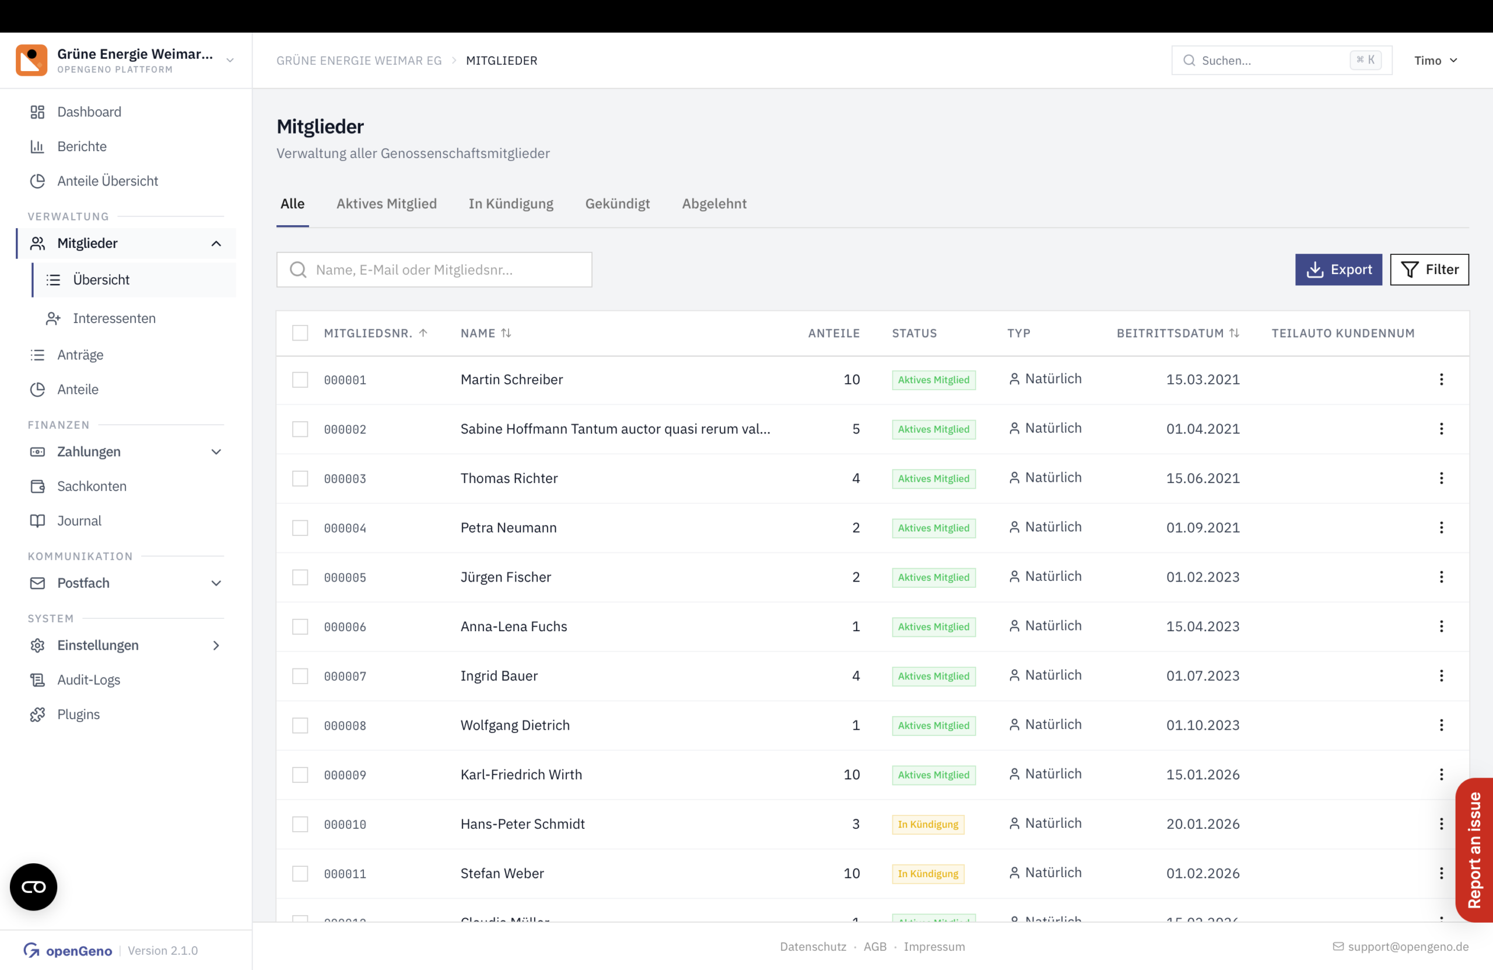Open Berichte bar chart icon
The image size is (1493, 970).
coord(38,146)
